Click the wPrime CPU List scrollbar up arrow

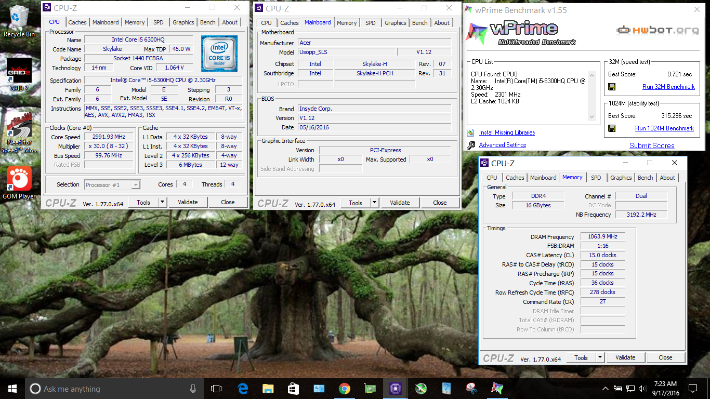(591, 74)
